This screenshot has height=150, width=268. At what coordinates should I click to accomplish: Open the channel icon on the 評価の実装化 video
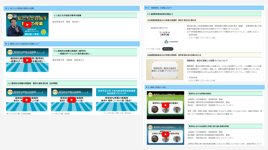coord(150,94)
